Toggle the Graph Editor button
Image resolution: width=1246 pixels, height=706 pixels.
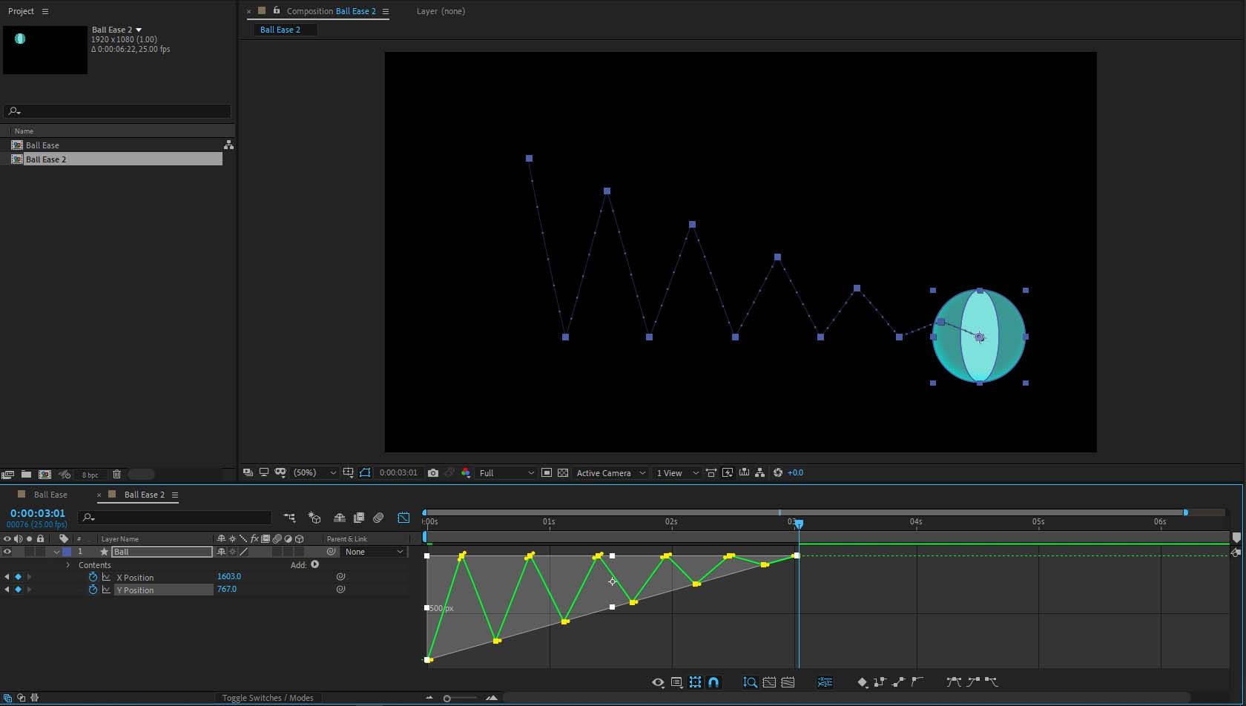[x=403, y=518]
